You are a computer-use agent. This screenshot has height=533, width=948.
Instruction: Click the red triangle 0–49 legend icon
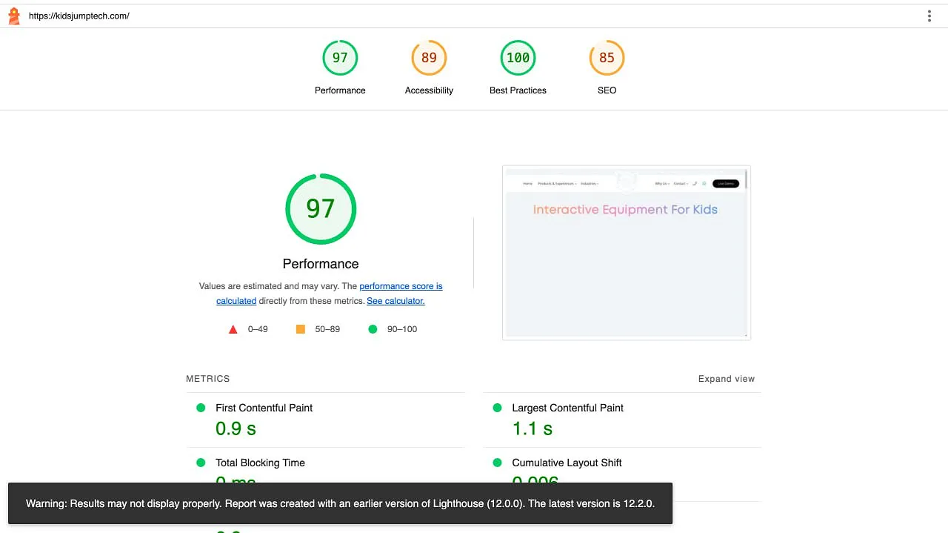click(233, 328)
